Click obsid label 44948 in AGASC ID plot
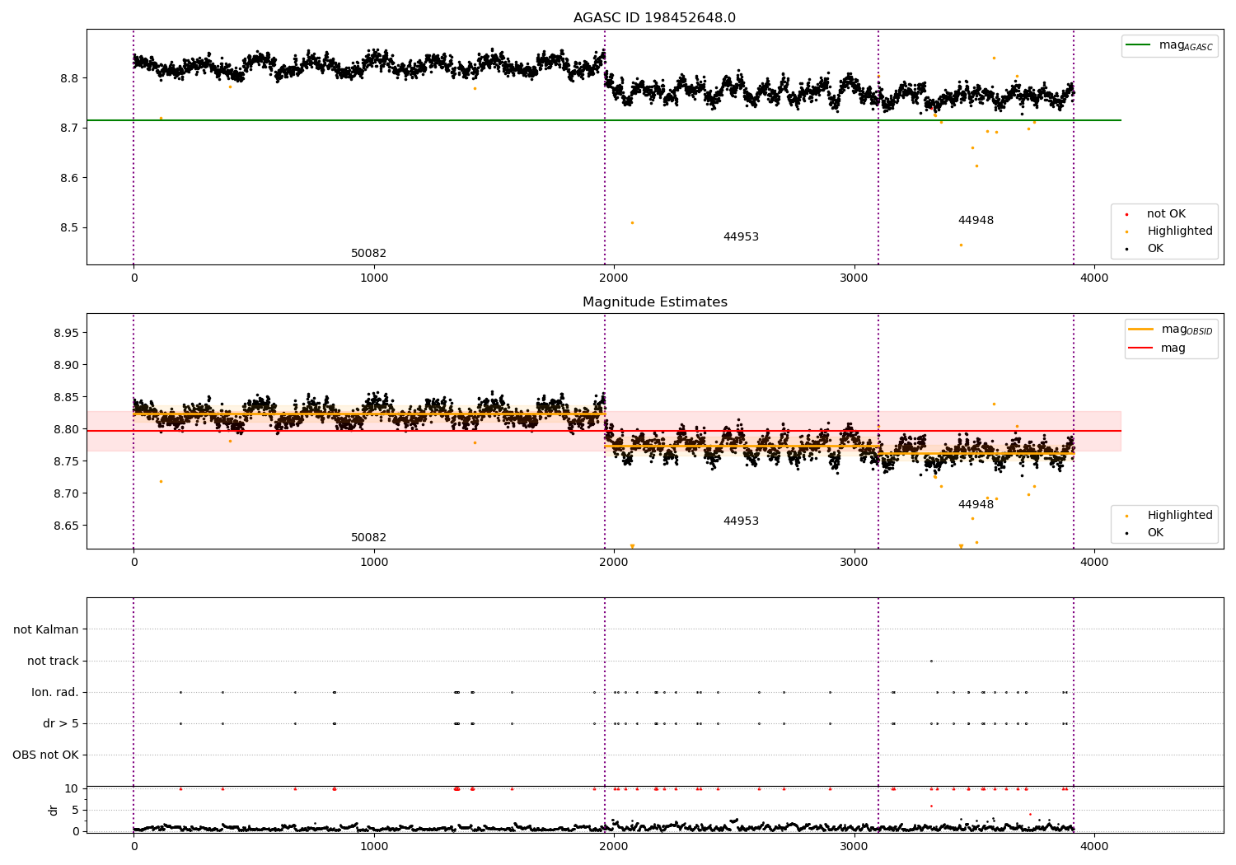 point(976,221)
